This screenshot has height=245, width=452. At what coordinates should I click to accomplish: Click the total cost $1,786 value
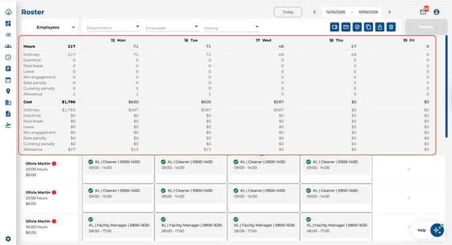click(69, 102)
